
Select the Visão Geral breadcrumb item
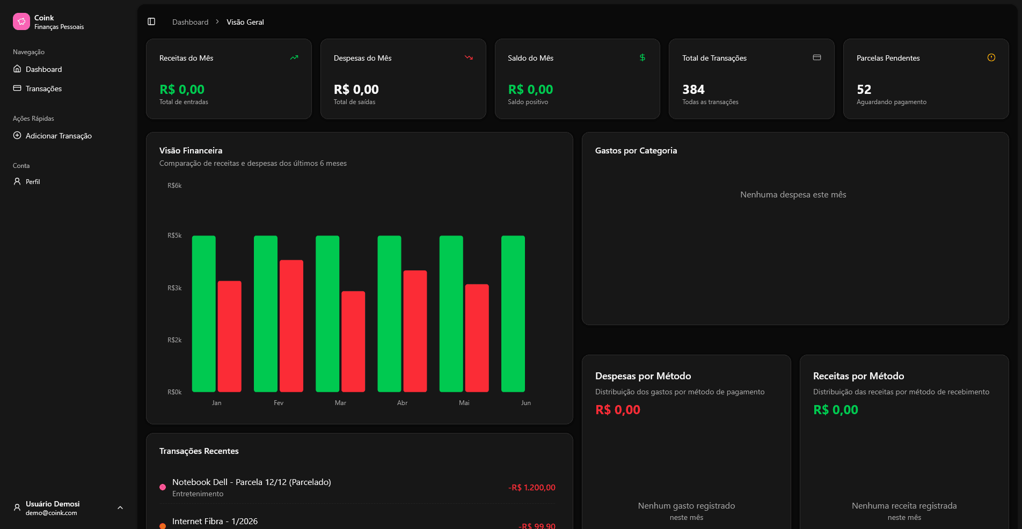click(x=245, y=22)
